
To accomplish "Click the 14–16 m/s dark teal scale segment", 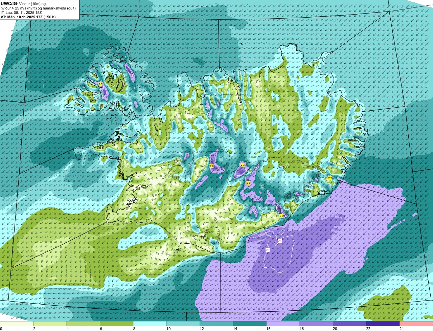I will pyautogui.click(x=250, y=324).
